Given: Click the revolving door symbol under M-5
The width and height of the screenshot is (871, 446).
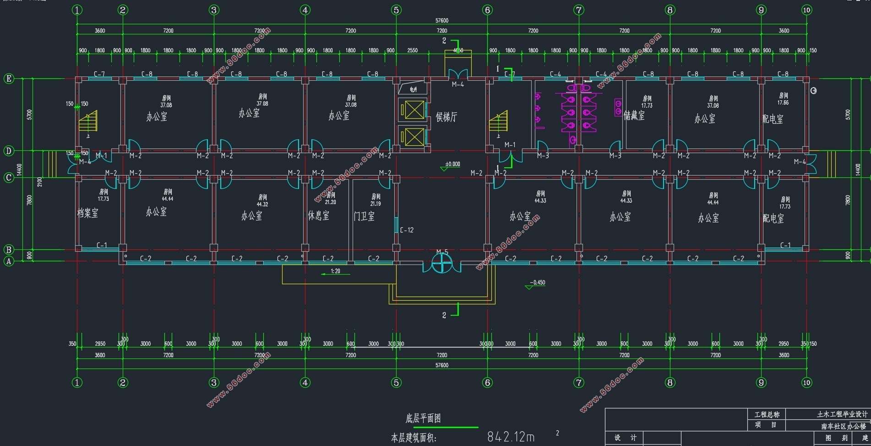Looking at the screenshot, I should pos(442,264).
